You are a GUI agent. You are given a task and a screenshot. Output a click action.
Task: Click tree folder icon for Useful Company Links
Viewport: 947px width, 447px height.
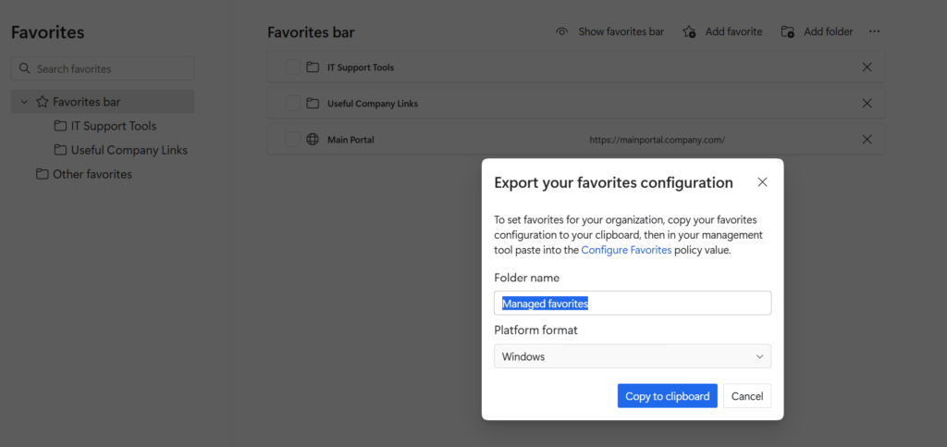click(x=60, y=150)
